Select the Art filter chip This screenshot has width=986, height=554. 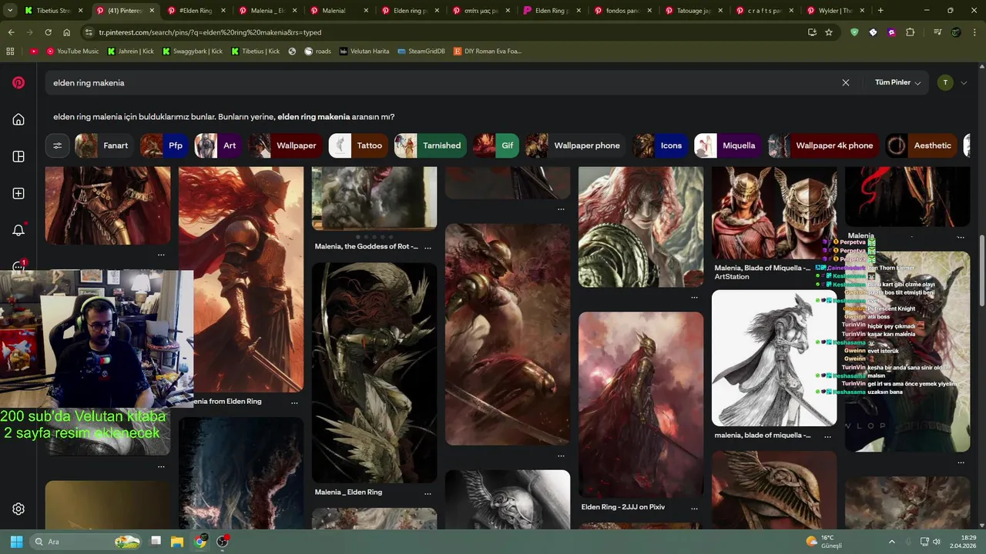coord(218,145)
